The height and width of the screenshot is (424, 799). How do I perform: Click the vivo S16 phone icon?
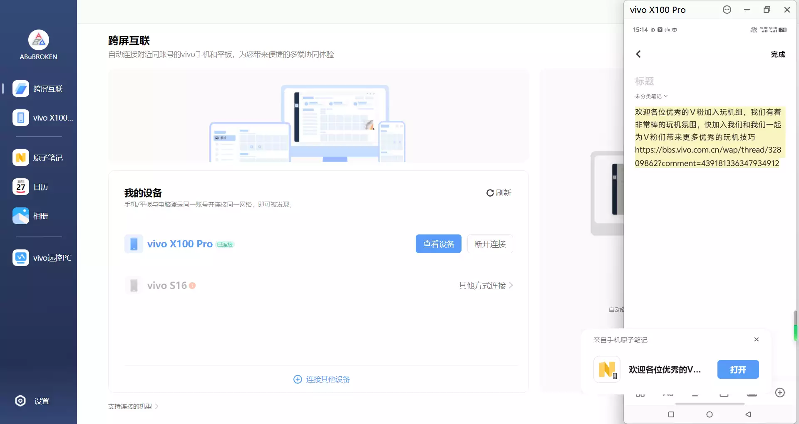pyautogui.click(x=134, y=286)
